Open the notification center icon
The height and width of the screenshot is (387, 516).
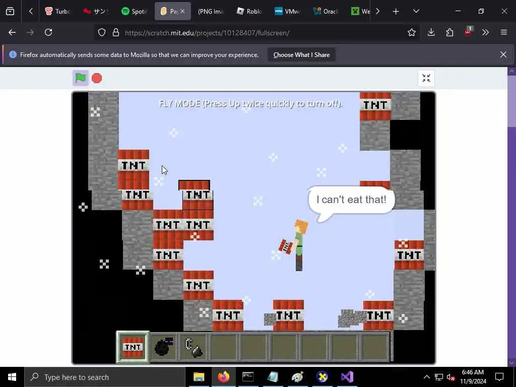click(499, 377)
